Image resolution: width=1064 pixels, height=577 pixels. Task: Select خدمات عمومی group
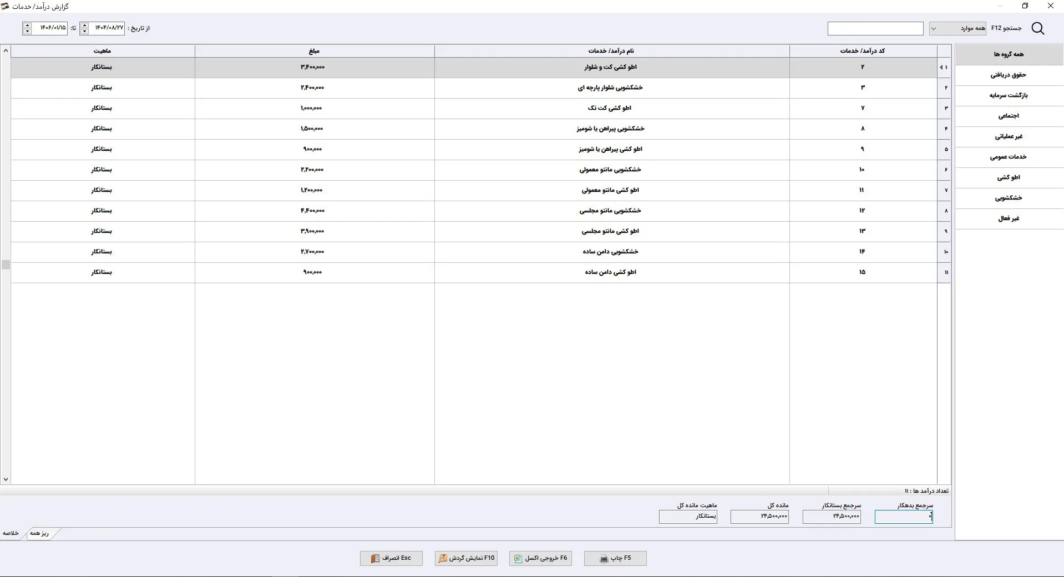pos(1009,157)
